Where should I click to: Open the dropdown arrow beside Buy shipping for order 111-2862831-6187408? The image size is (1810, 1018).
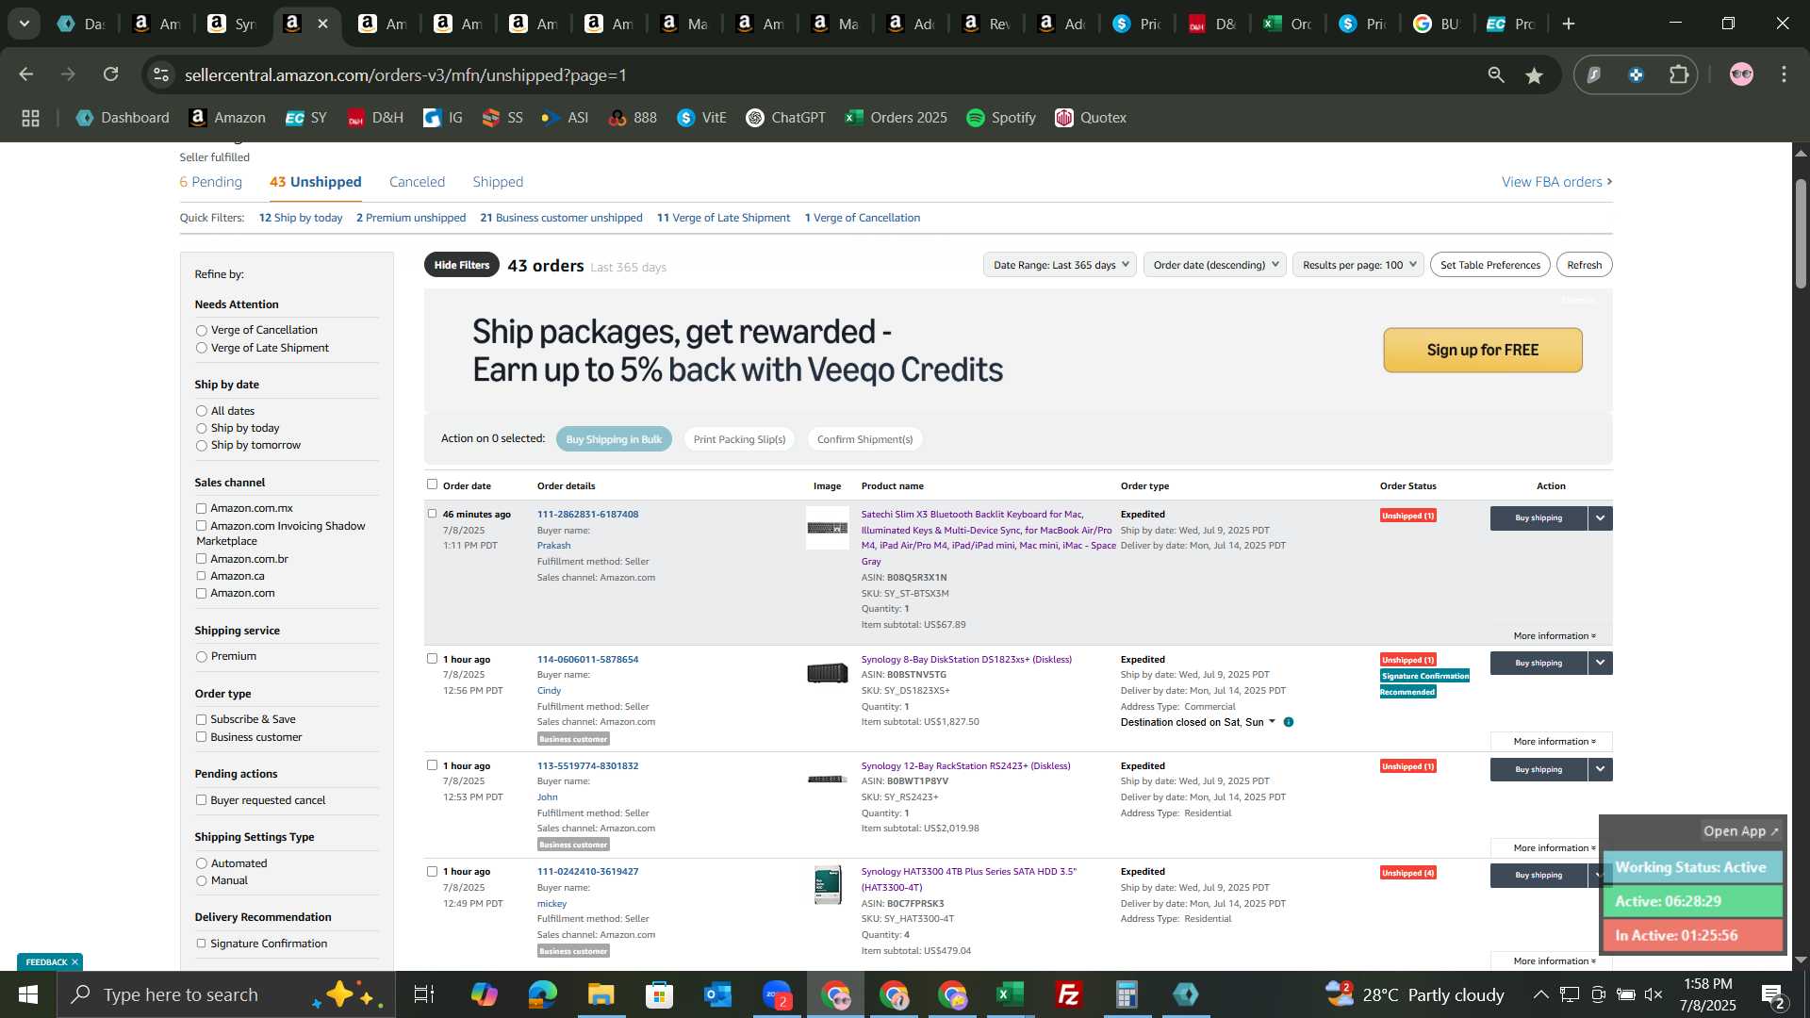tap(1600, 518)
